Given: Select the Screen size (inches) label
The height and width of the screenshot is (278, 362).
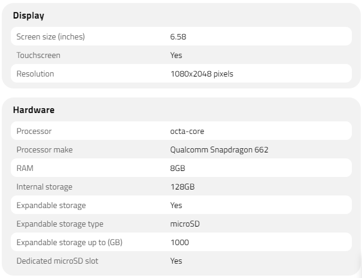Looking at the screenshot, I should click(x=50, y=36).
